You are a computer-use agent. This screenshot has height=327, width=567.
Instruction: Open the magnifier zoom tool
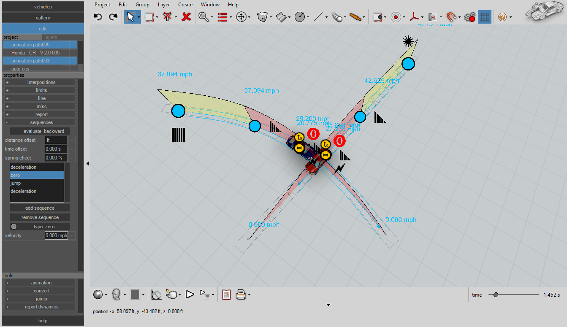click(203, 17)
